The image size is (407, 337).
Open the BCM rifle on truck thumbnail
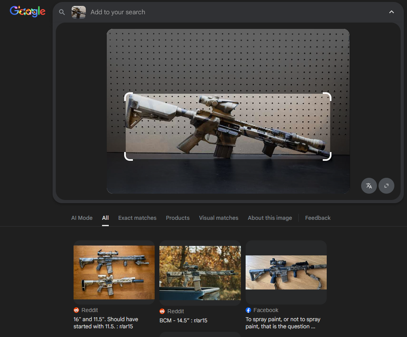200,273
